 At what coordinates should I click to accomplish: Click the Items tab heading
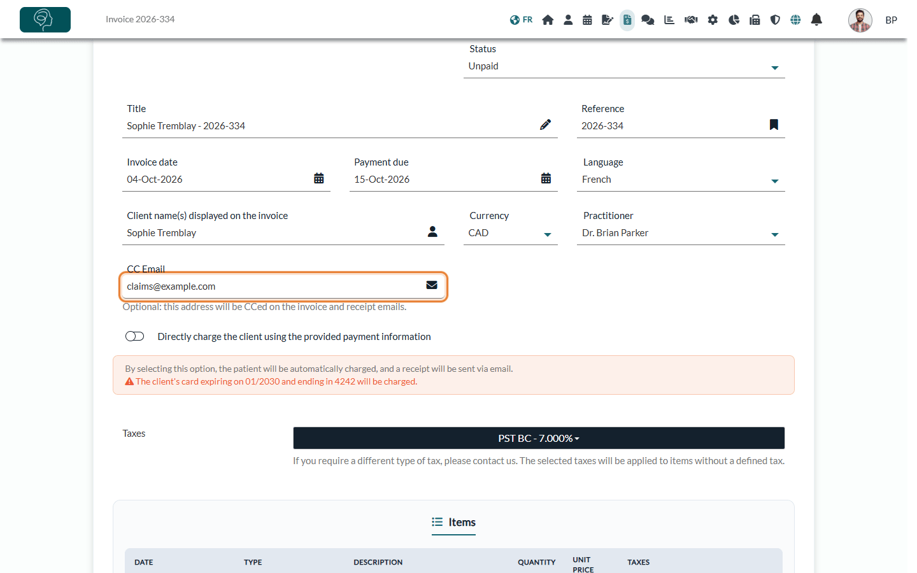tap(453, 523)
